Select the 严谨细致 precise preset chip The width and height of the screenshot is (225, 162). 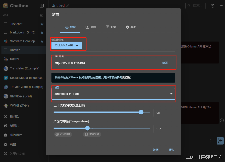(63, 134)
